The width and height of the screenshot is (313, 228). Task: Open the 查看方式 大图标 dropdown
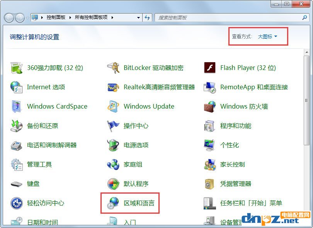tap(267, 37)
